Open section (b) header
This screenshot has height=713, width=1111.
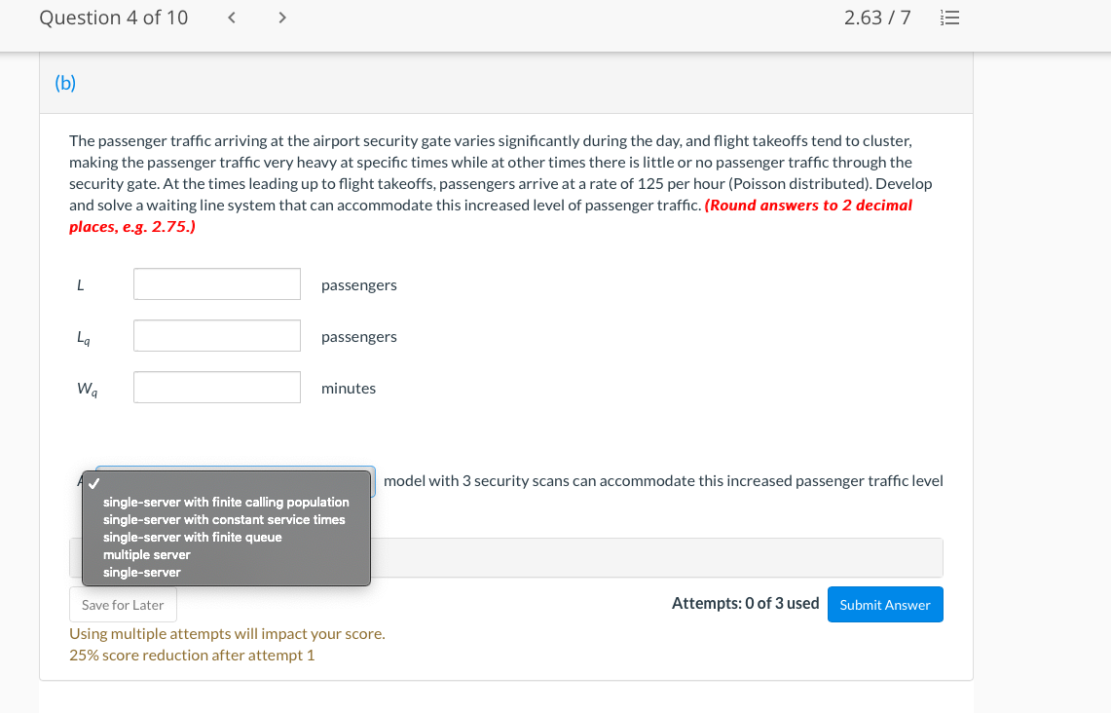tap(66, 84)
